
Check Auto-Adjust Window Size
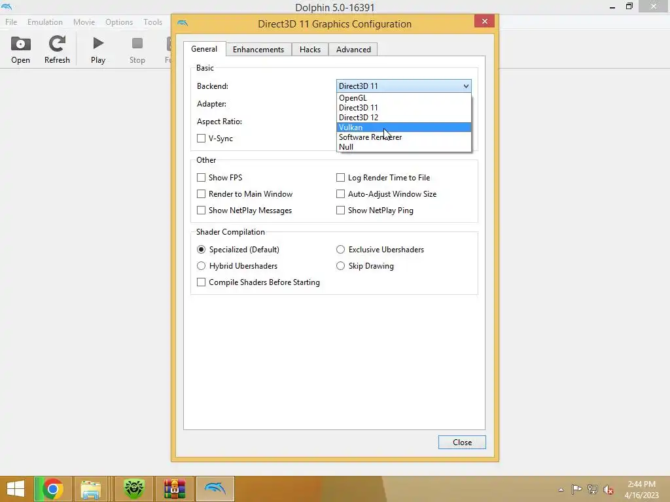(x=340, y=193)
